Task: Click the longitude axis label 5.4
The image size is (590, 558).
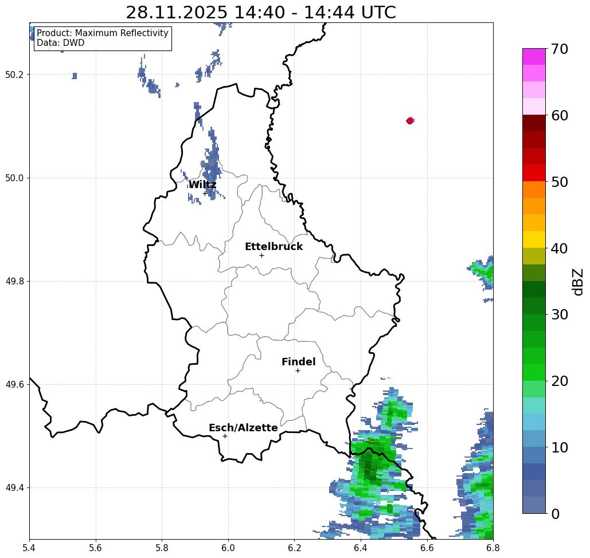Action: click(x=30, y=548)
